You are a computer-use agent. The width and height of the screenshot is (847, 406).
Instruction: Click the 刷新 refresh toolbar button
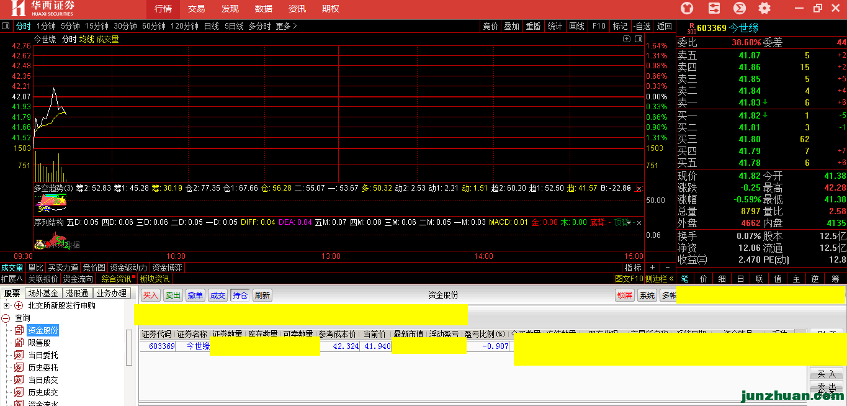262,295
